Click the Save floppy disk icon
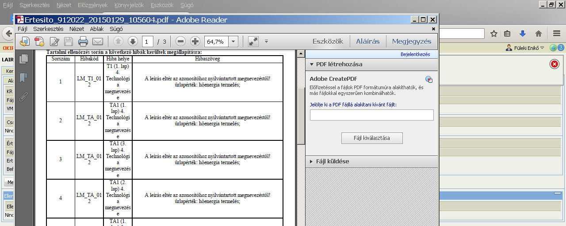The width and height of the screenshot is (566, 226). pyautogui.click(x=69, y=41)
